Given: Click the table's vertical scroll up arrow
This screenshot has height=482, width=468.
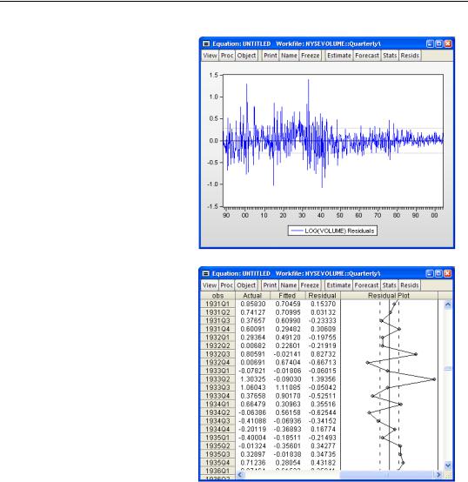Looking at the screenshot, I should [448, 305].
